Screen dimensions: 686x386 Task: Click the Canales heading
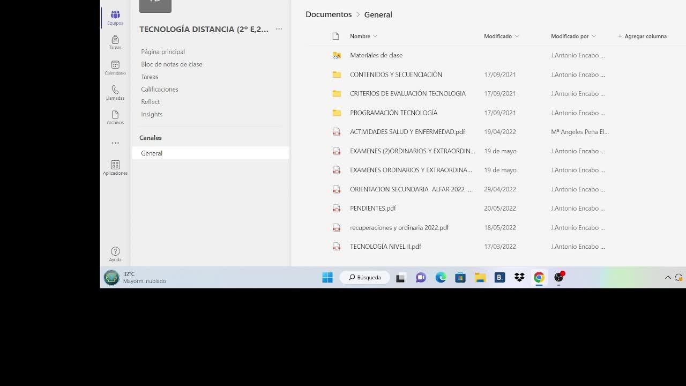click(151, 138)
